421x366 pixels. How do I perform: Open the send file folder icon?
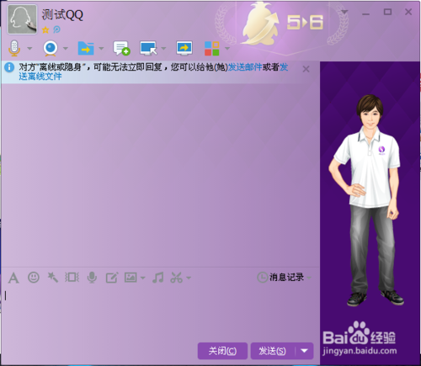86,48
